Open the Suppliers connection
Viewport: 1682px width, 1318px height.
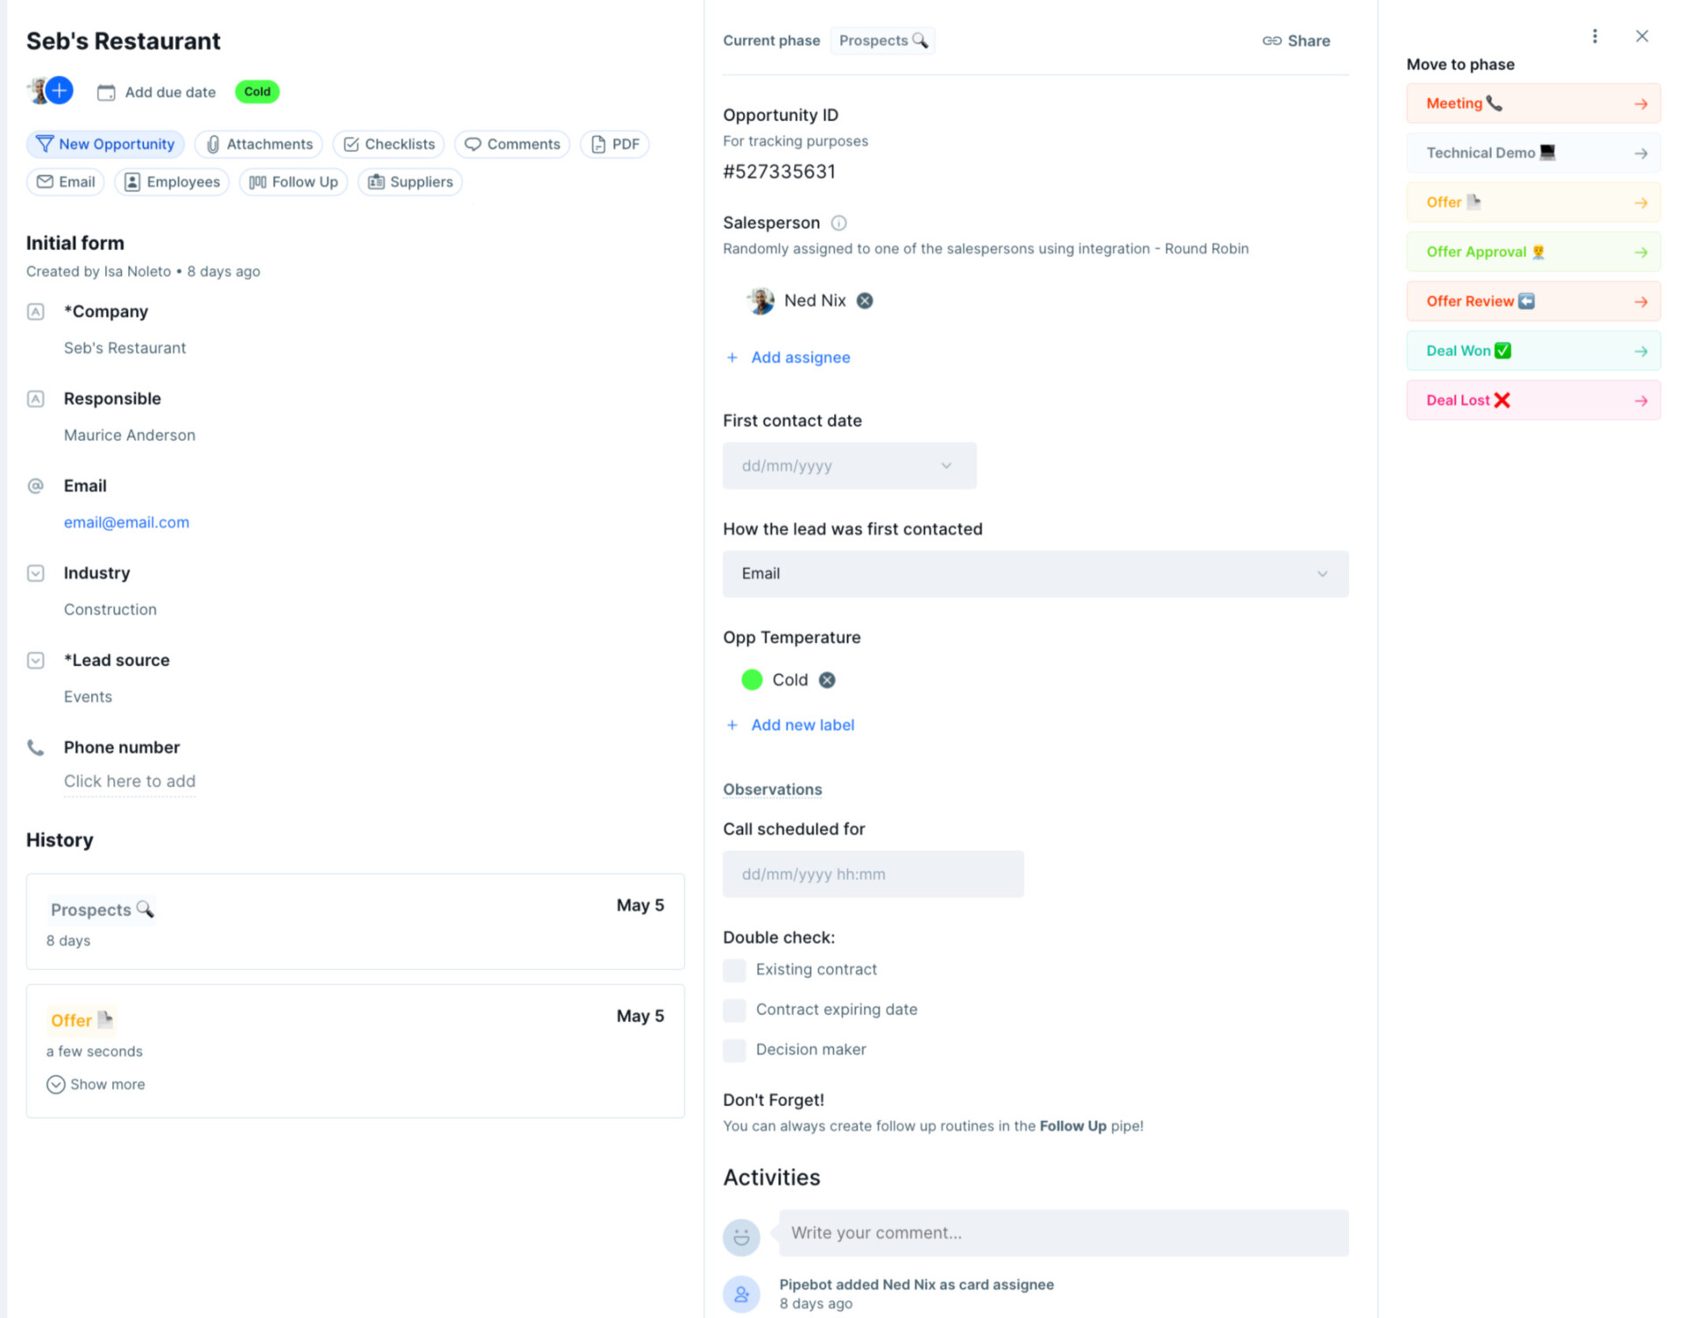click(409, 181)
